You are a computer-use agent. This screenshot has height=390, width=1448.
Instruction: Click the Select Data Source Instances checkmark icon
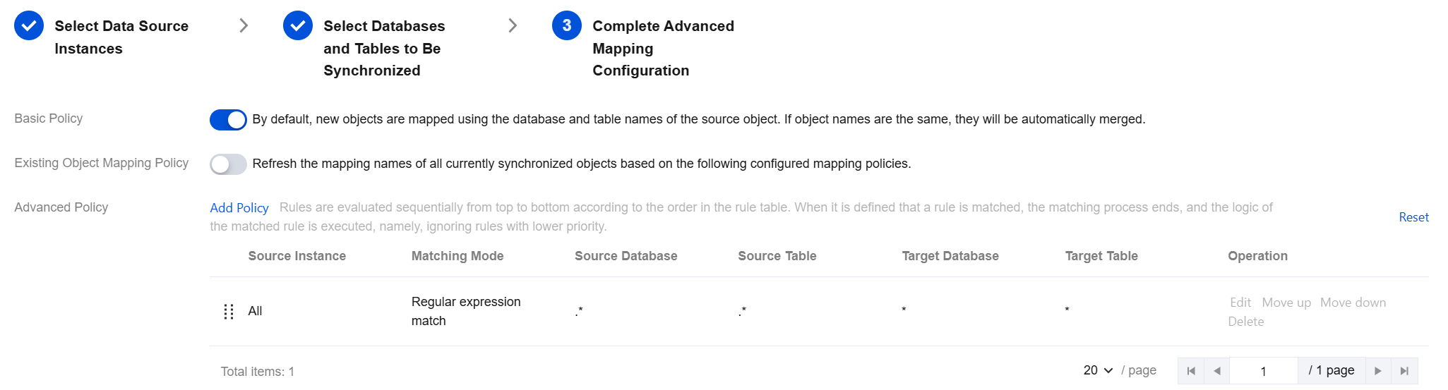pyautogui.click(x=29, y=26)
